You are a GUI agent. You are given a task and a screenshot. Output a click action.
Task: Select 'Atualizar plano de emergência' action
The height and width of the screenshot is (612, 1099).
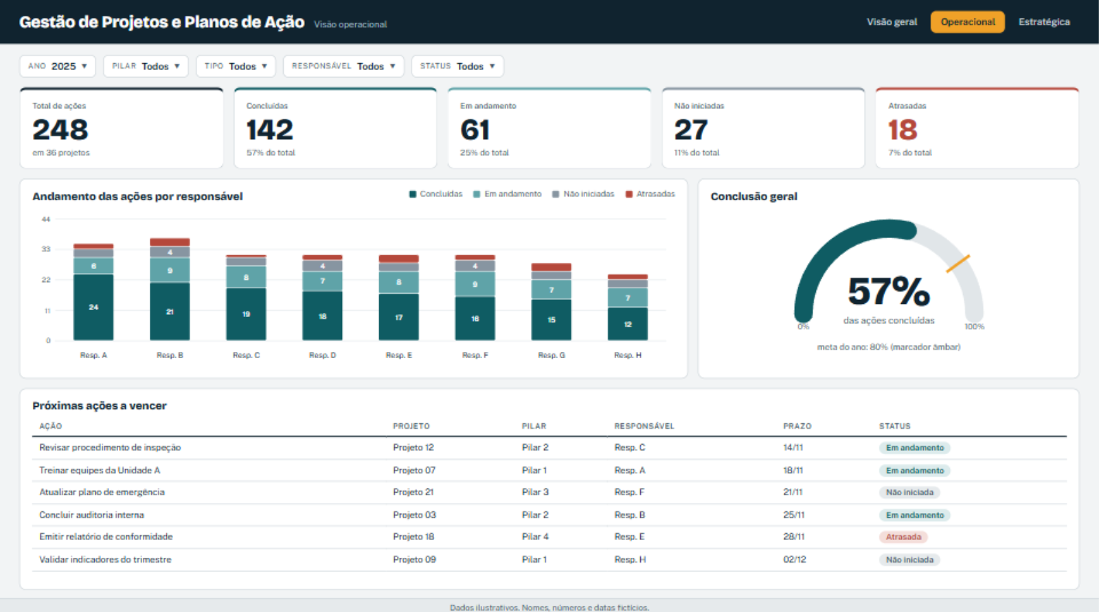pos(102,492)
